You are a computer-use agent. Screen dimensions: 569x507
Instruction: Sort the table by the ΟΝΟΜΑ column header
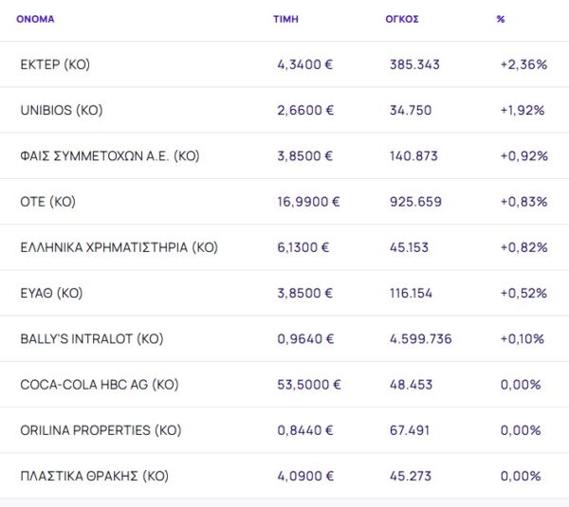(x=35, y=19)
